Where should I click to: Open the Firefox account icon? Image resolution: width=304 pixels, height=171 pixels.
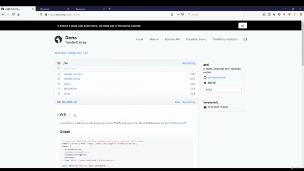click(x=279, y=15)
